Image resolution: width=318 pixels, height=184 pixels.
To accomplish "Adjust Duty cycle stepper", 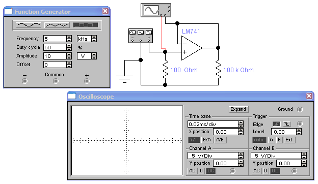I will 69,47.
